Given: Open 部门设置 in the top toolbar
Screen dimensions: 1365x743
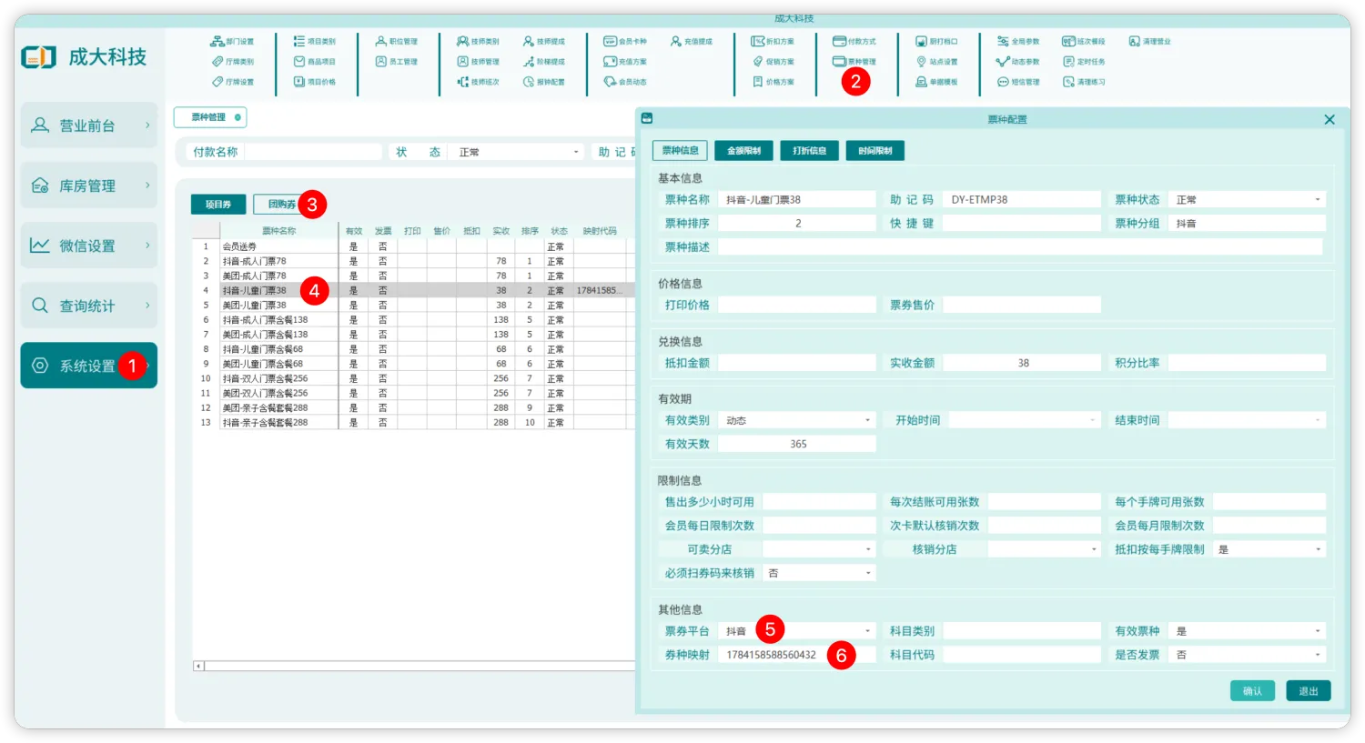Looking at the screenshot, I should pos(232,42).
